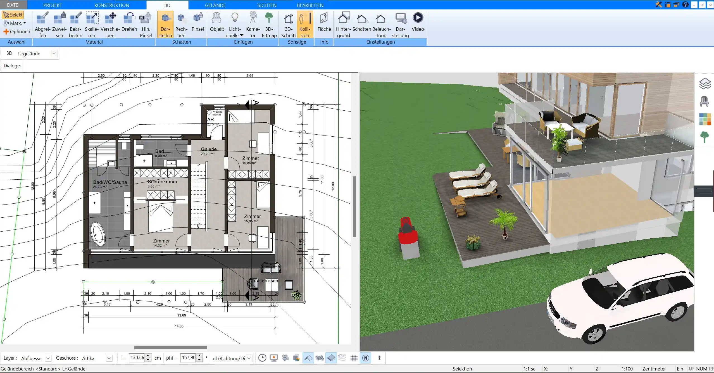Activate the 3D-Schnitt tool
The height and width of the screenshot is (373, 714).
click(x=289, y=25)
